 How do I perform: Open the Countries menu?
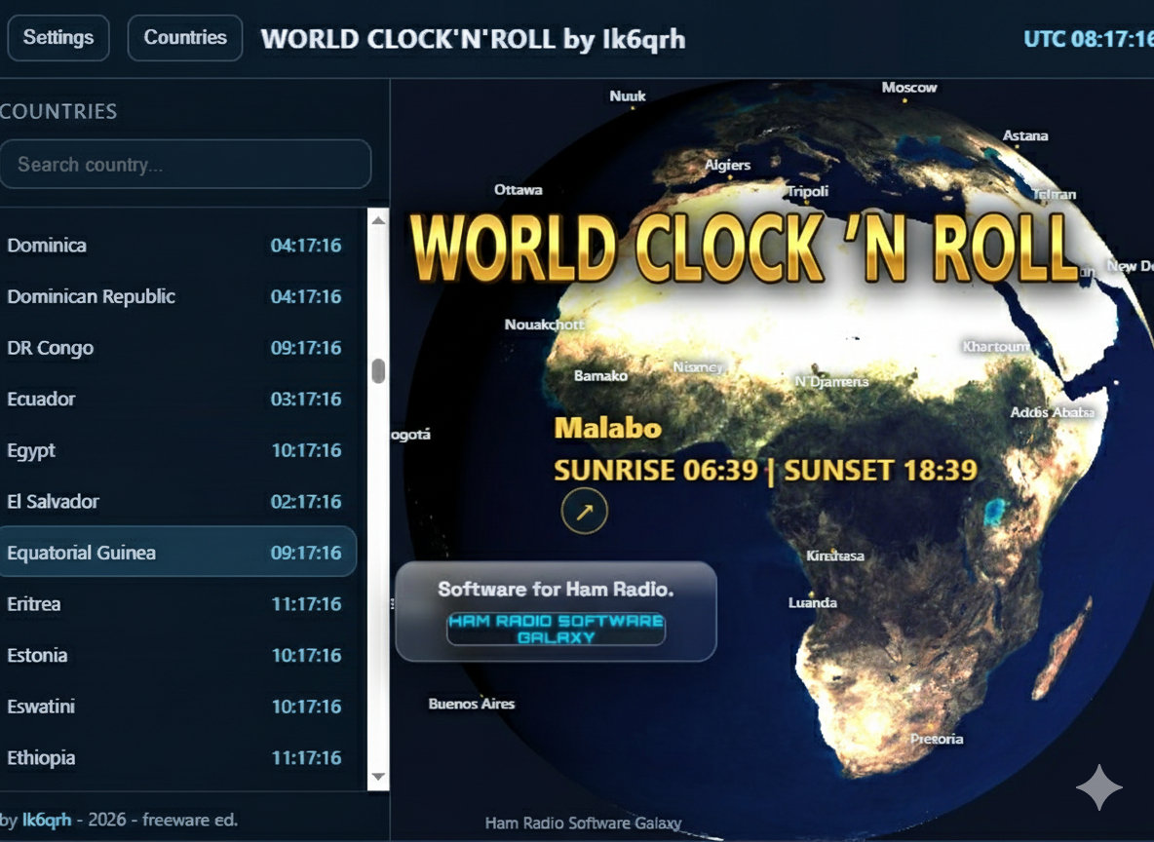click(184, 38)
